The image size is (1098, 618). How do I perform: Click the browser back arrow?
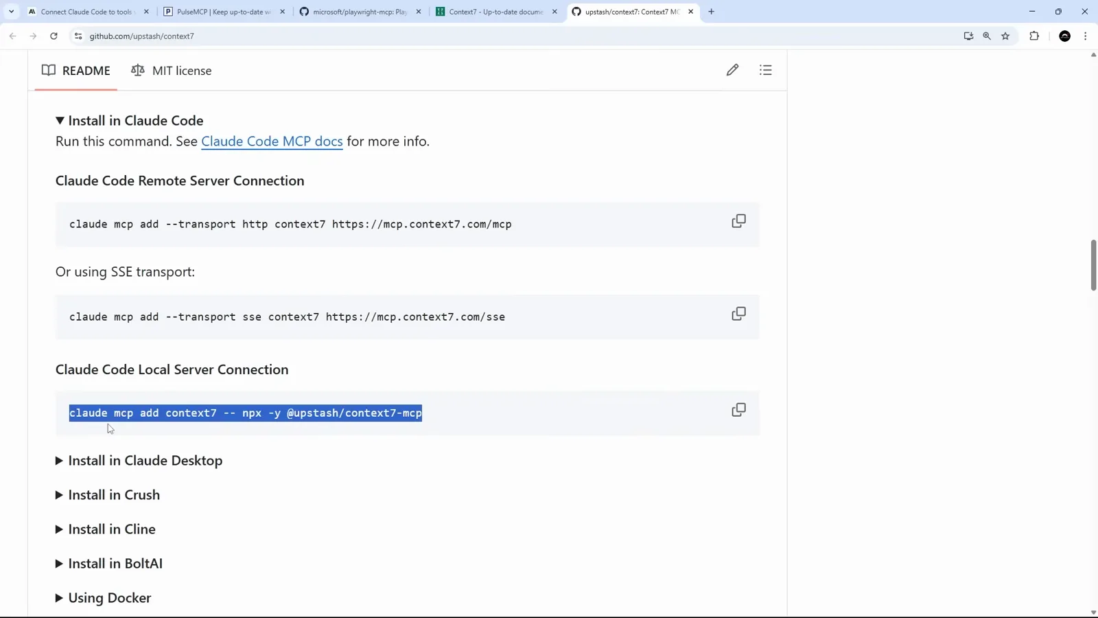[12, 36]
